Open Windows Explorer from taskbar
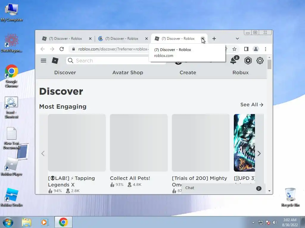305x228 pixels. coord(27,222)
